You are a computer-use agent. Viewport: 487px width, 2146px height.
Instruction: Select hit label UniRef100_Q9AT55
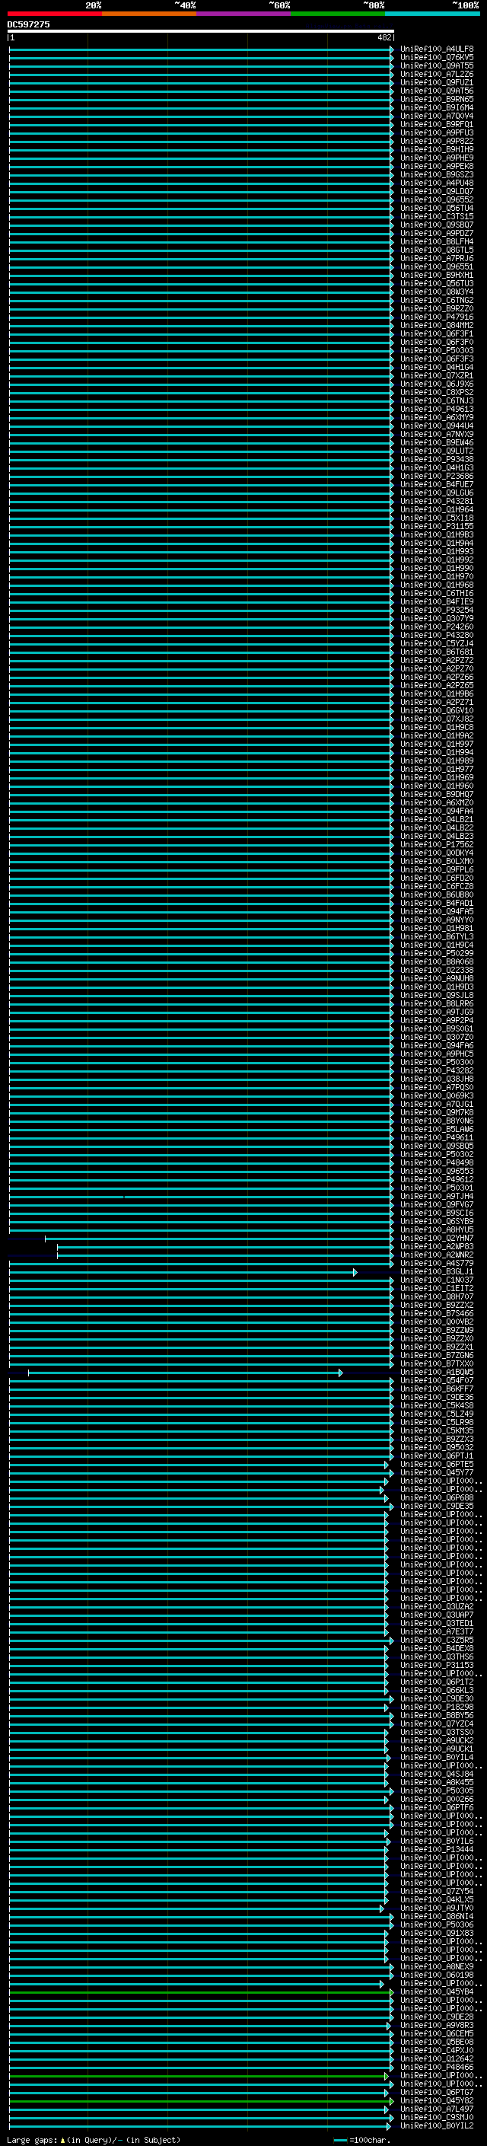point(437,65)
